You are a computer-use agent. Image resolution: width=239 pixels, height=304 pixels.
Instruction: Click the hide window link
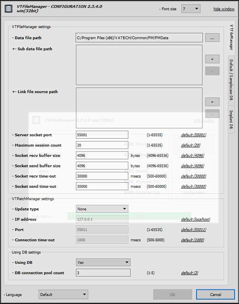click(x=224, y=9)
